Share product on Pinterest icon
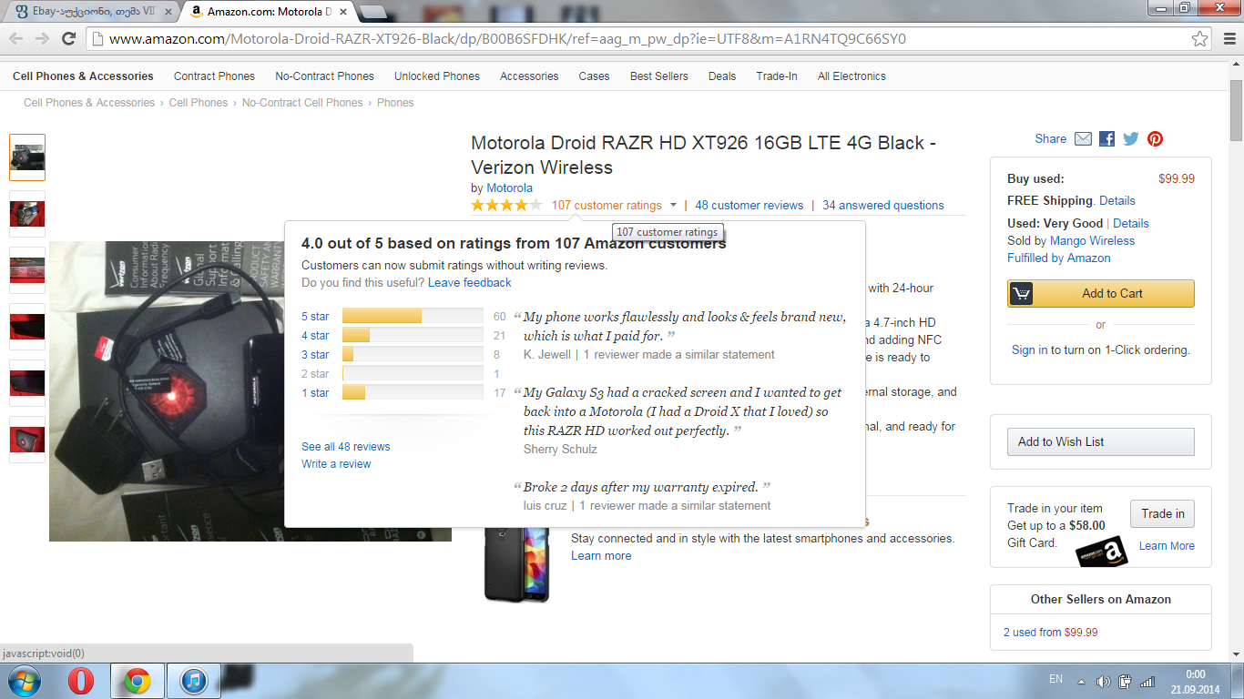 (1155, 139)
